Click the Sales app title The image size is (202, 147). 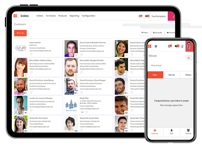pyautogui.click(x=24, y=16)
